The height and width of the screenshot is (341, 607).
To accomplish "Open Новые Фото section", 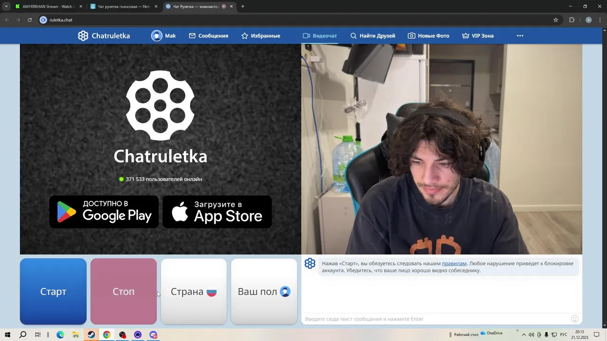I will 429,36.
